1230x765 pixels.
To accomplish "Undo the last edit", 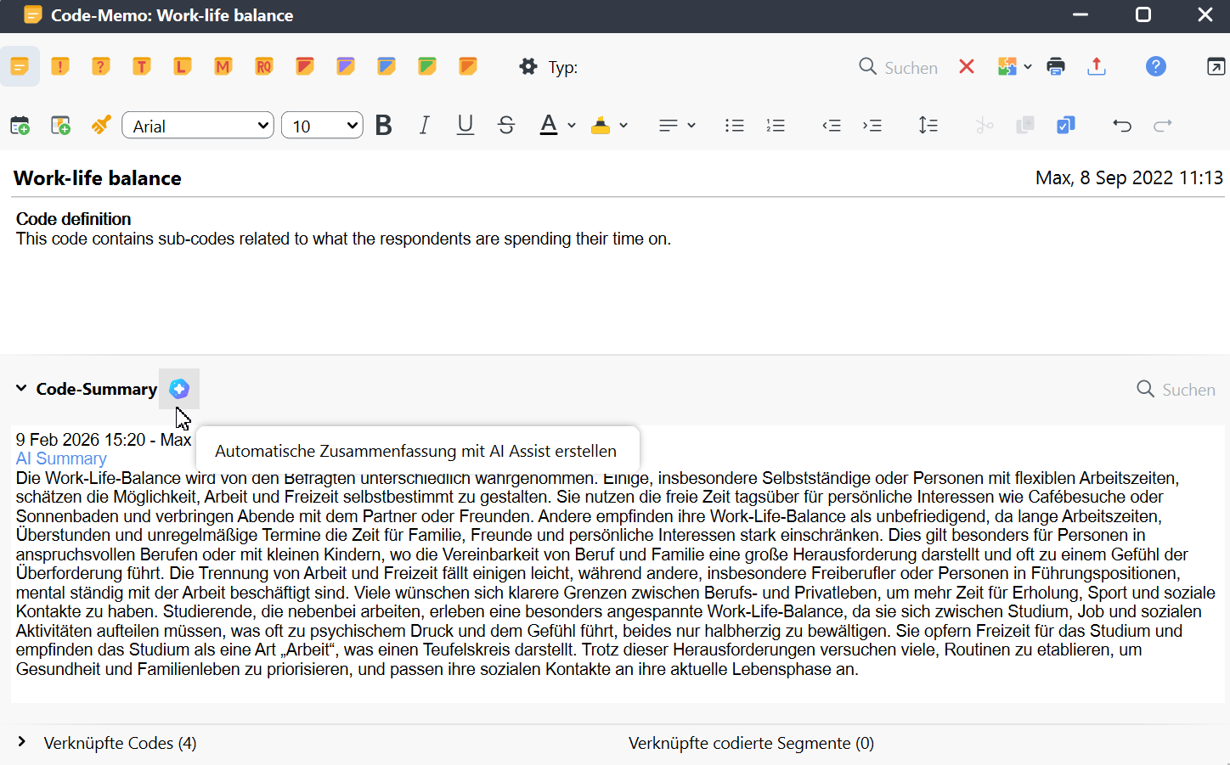I will (1122, 125).
